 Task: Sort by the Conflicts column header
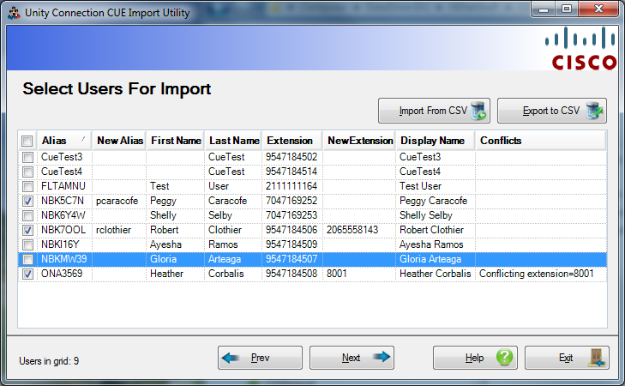(x=541, y=141)
